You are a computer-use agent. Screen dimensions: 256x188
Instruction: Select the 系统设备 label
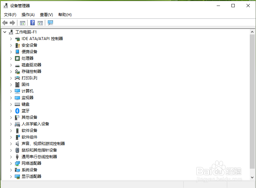point(29,170)
